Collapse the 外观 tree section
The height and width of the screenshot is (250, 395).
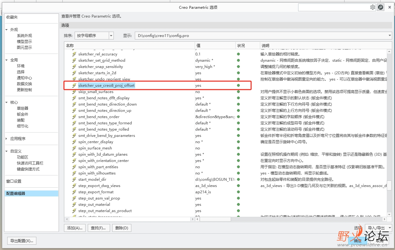[x=6, y=30]
